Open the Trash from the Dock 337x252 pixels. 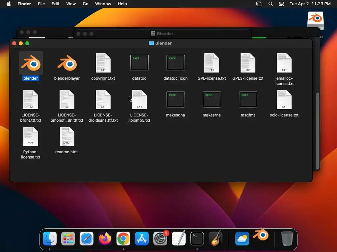tap(287, 238)
